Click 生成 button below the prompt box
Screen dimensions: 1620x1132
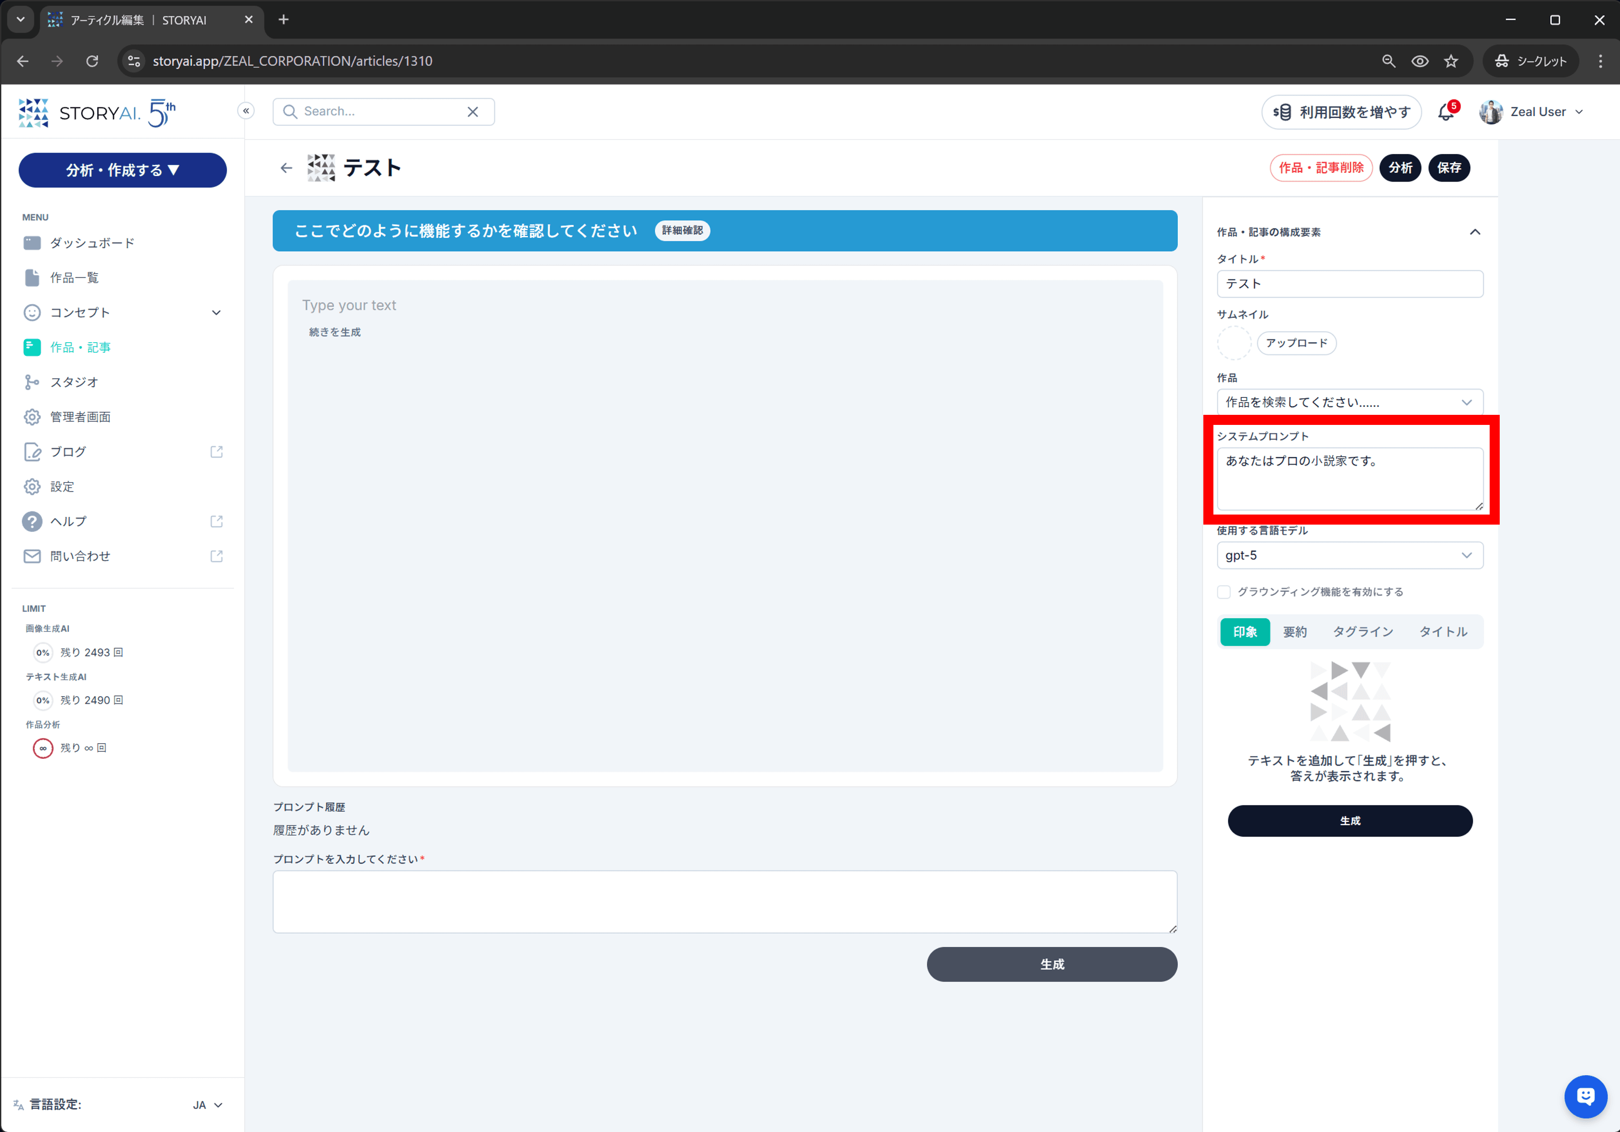point(1051,964)
